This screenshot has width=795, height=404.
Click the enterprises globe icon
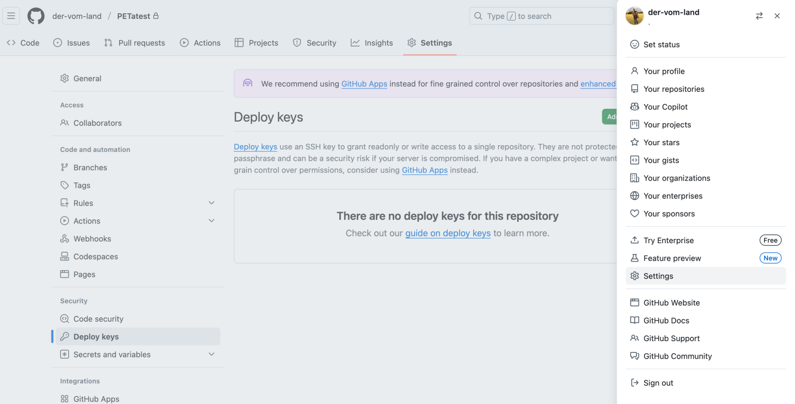pos(635,196)
